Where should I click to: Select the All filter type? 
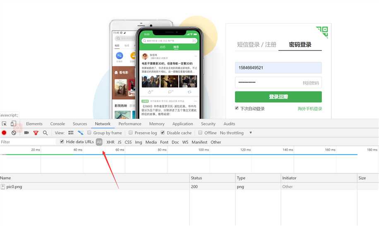(99, 142)
